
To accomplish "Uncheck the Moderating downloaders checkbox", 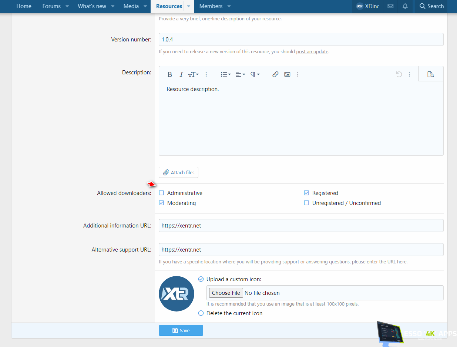I will pyautogui.click(x=161, y=203).
